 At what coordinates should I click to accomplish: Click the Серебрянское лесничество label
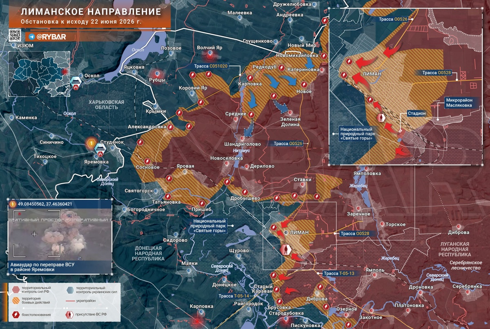click(x=466, y=265)
